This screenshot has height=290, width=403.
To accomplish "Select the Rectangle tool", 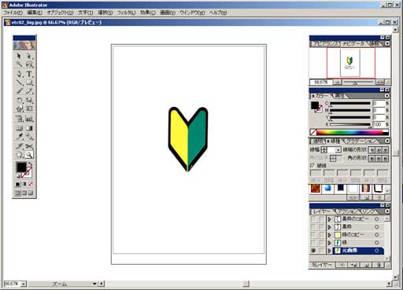I will [29, 83].
